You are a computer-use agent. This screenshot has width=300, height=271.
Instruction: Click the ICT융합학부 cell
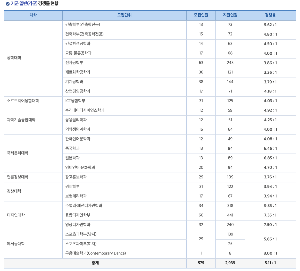pyautogui.click(x=75, y=101)
